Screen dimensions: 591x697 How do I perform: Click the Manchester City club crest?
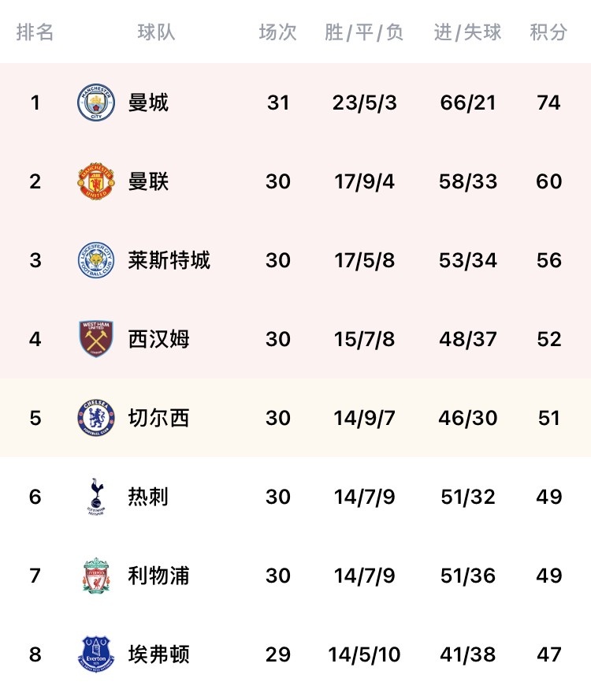click(96, 102)
